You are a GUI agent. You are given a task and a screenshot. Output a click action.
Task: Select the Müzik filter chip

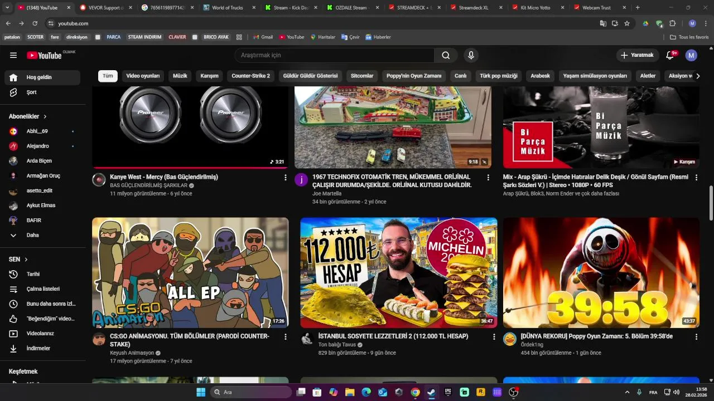tap(180, 76)
